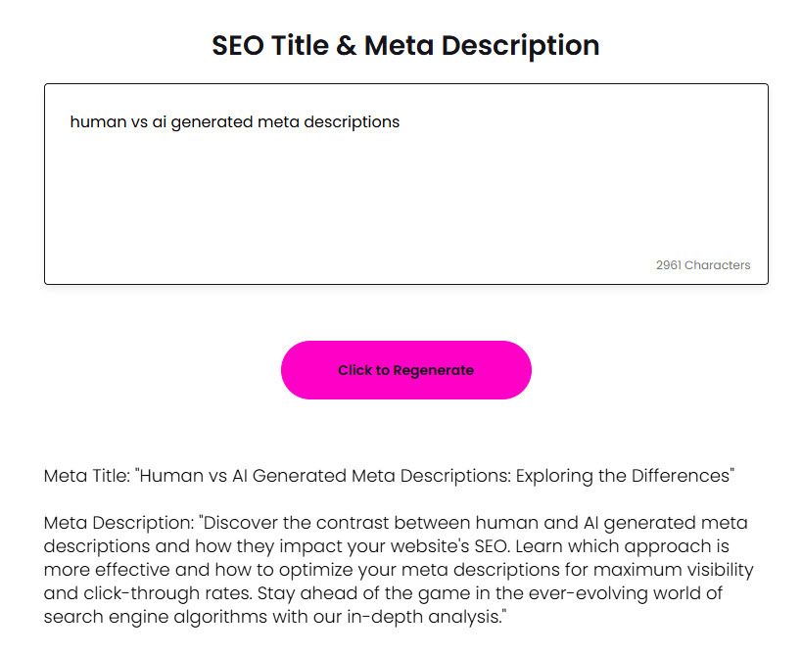The height and width of the screenshot is (655, 802).
Task: Click the phrase "more effective" in the description
Action: point(98,570)
